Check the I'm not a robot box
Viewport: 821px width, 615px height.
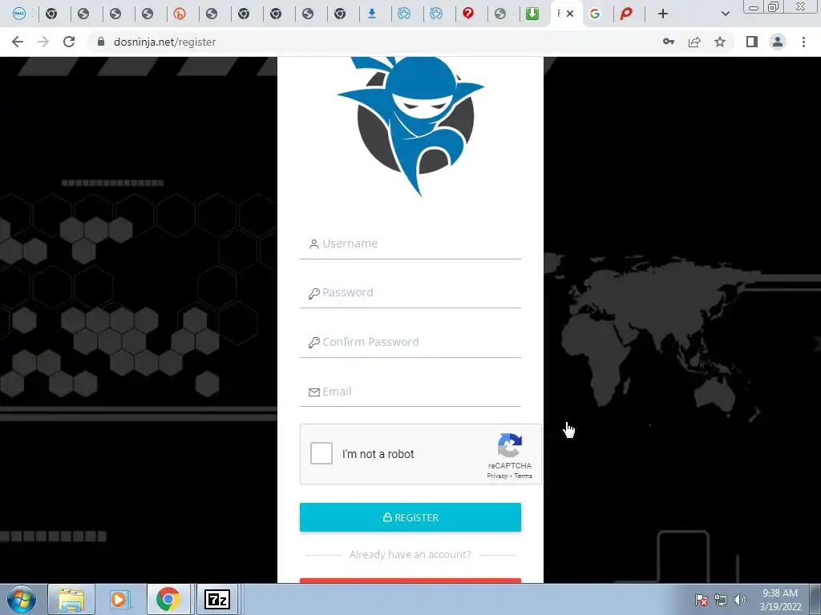coord(322,453)
